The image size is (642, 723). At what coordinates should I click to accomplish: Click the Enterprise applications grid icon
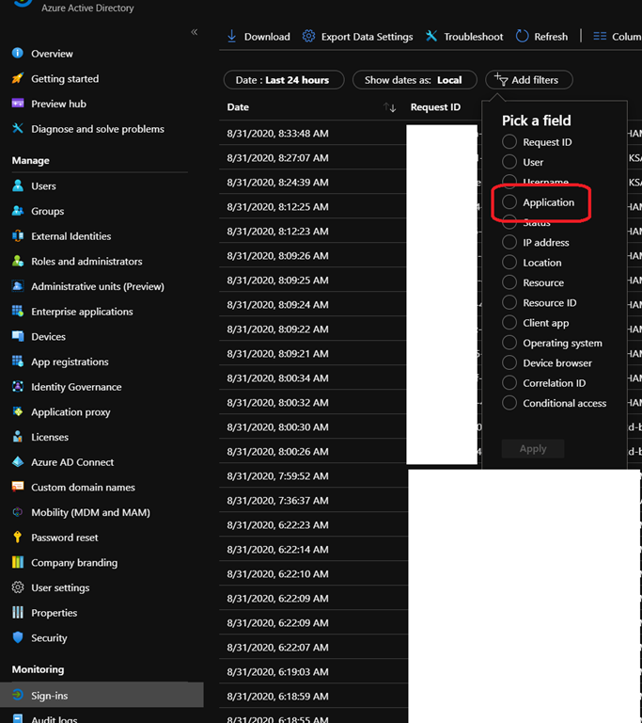(x=18, y=312)
